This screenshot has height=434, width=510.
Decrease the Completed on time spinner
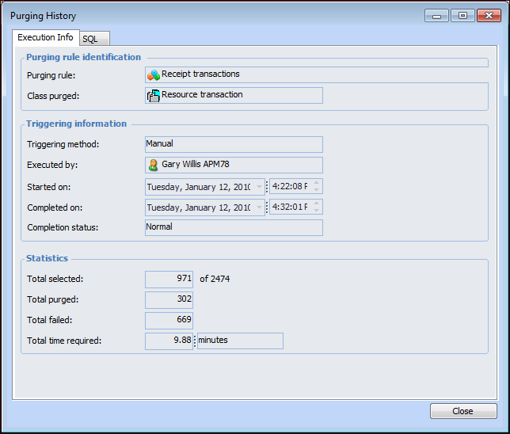click(x=316, y=211)
